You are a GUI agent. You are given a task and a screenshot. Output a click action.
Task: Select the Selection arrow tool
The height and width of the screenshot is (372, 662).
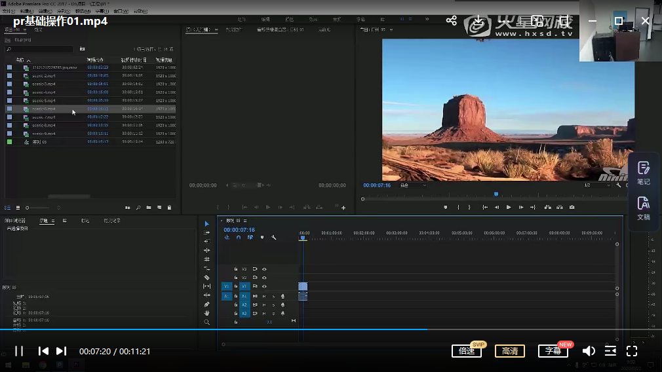206,224
